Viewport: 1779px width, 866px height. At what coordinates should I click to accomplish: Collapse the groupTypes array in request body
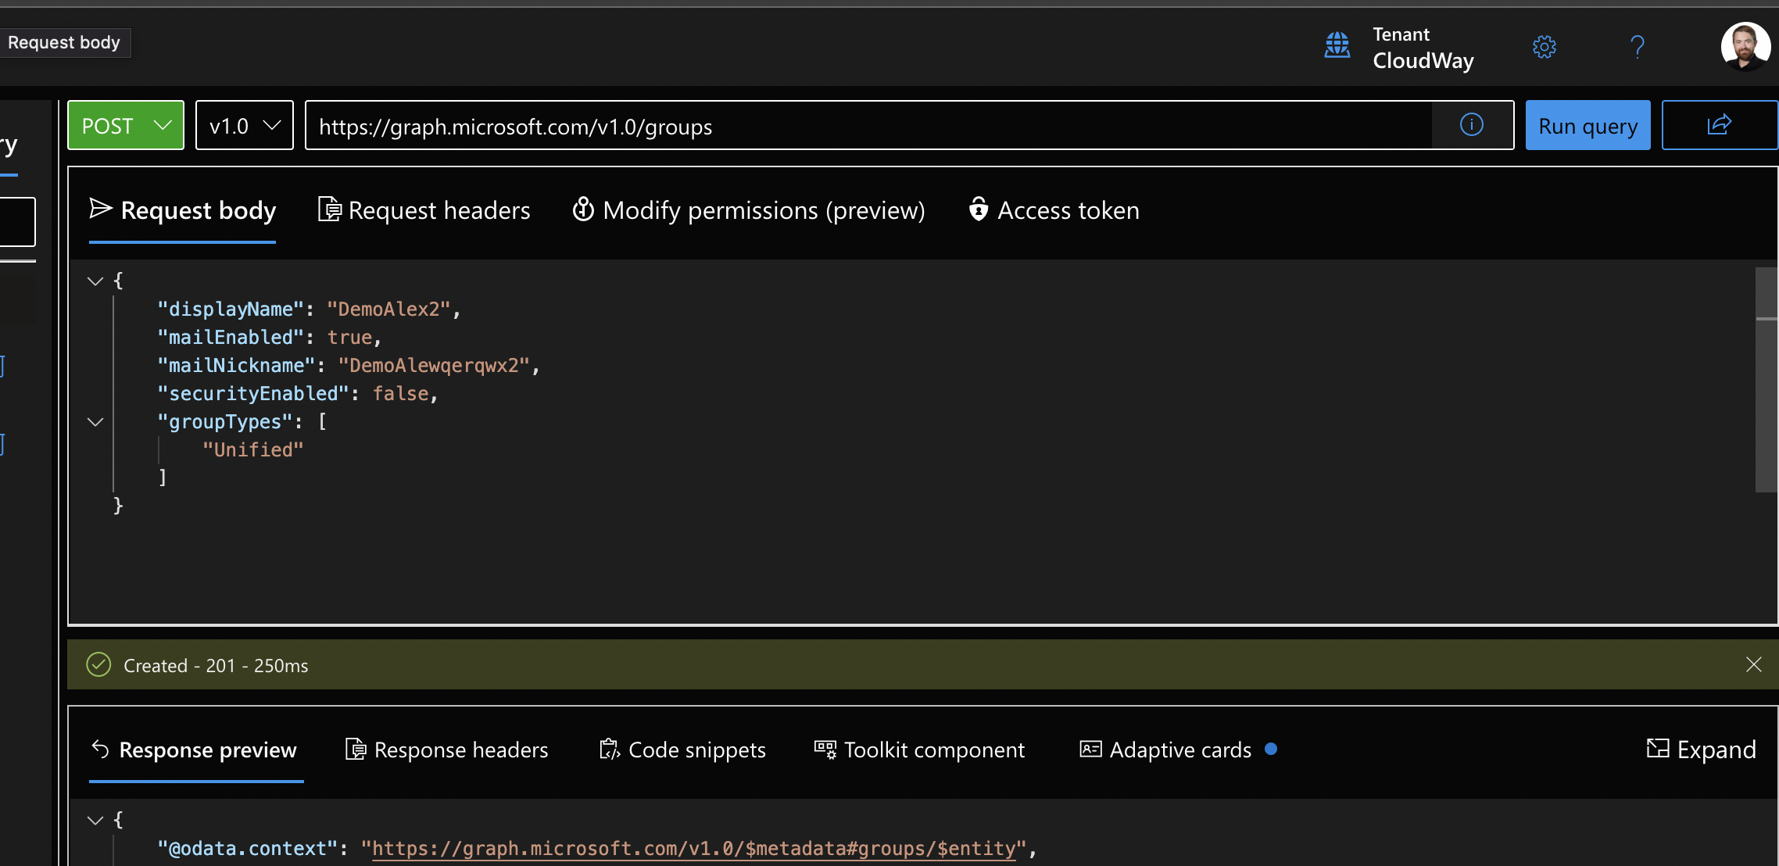(95, 422)
